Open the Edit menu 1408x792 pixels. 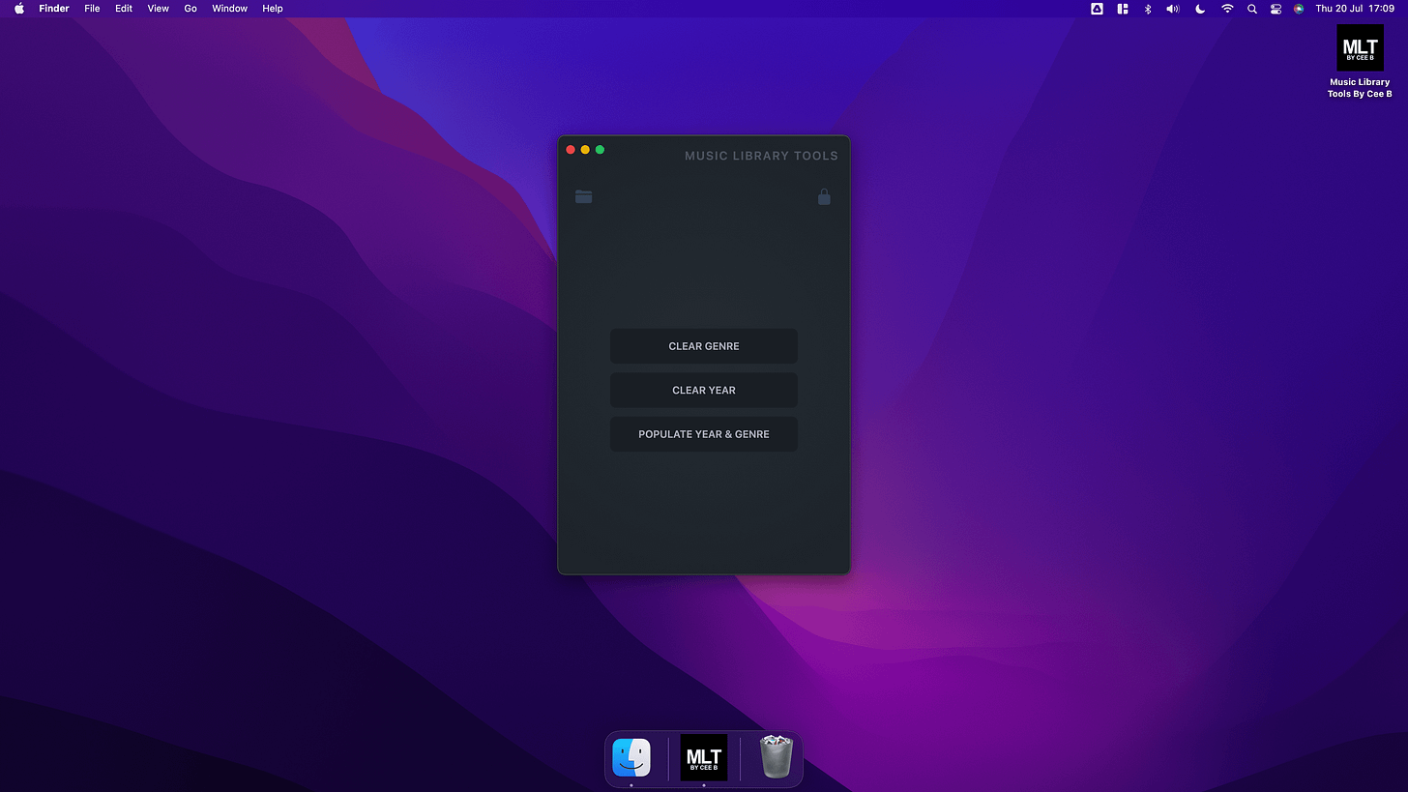(x=124, y=9)
